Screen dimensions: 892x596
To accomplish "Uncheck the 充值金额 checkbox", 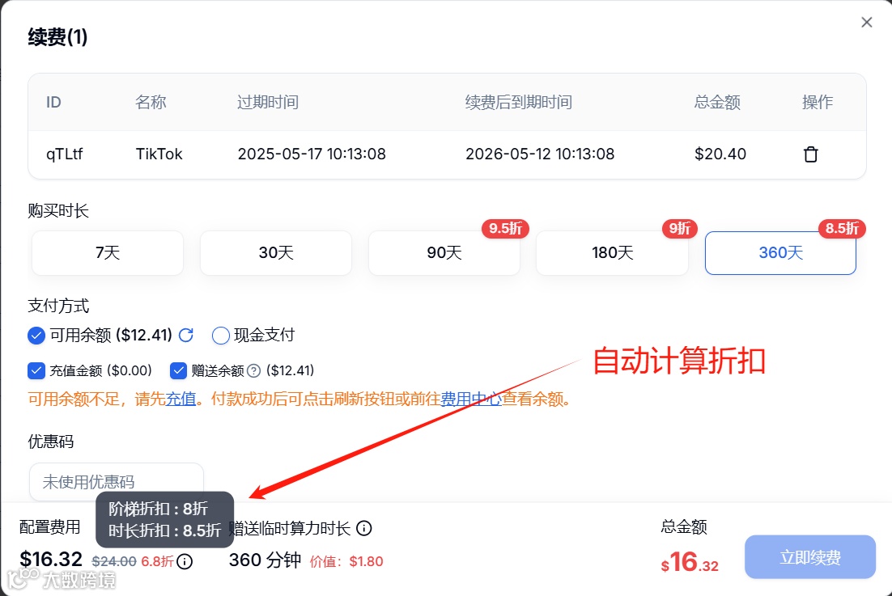I will [x=36, y=371].
